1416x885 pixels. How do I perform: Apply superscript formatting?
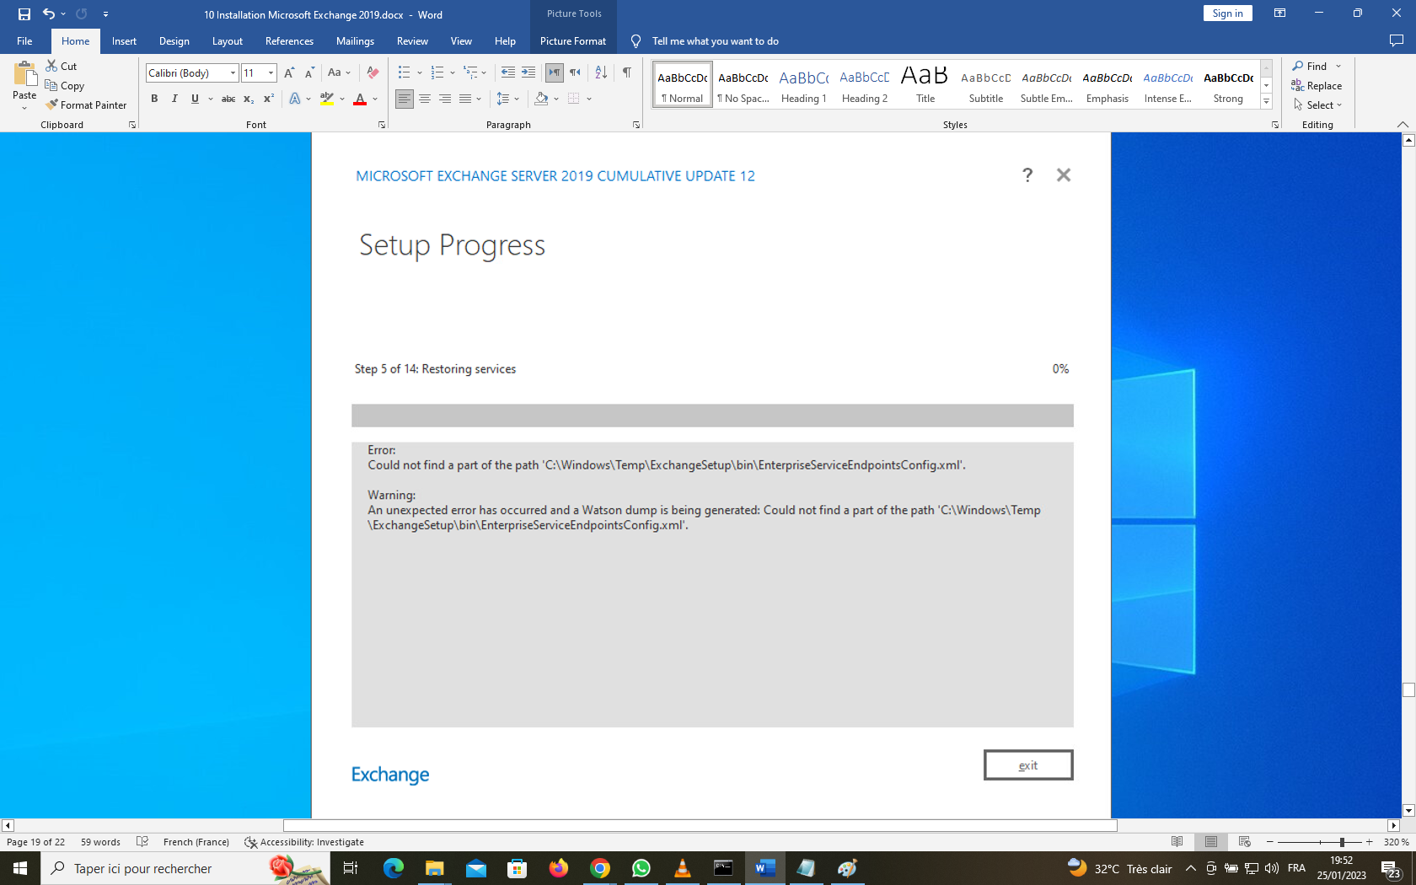(268, 99)
